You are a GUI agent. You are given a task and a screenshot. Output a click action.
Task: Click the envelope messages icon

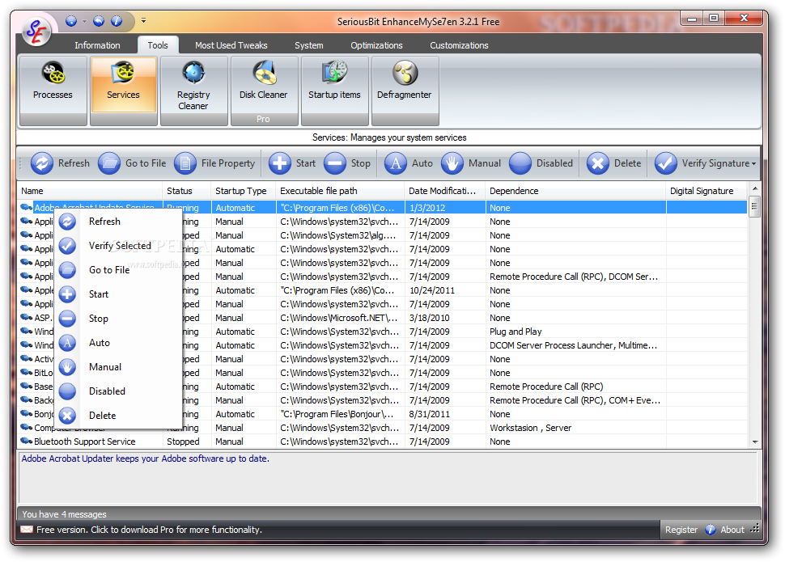(27, 530)
